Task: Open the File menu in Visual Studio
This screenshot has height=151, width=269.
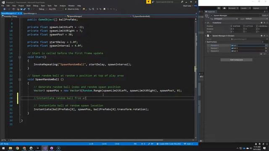Action: pyautogui.click(x=3, y=5)
